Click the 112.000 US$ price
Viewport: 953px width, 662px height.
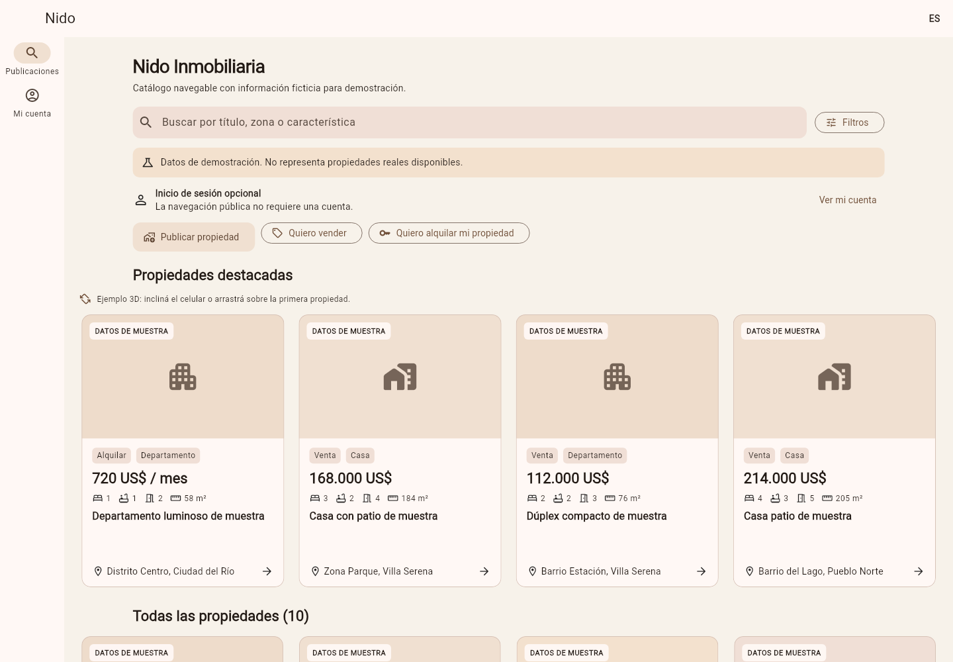(x=568, y=478)
